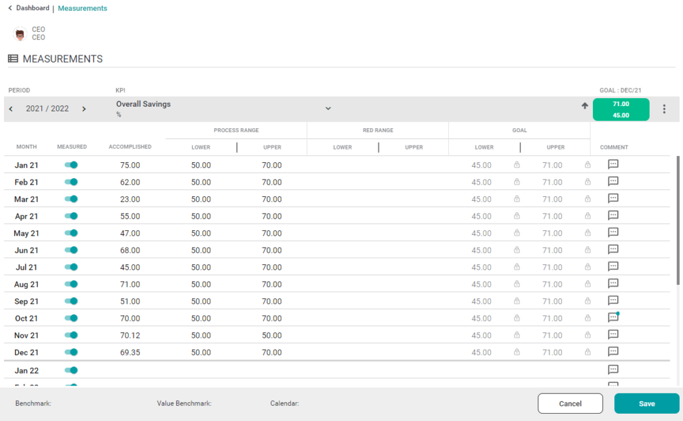
Task: Edit Aug 21 accomplished value 71.00
Action: 130,284
